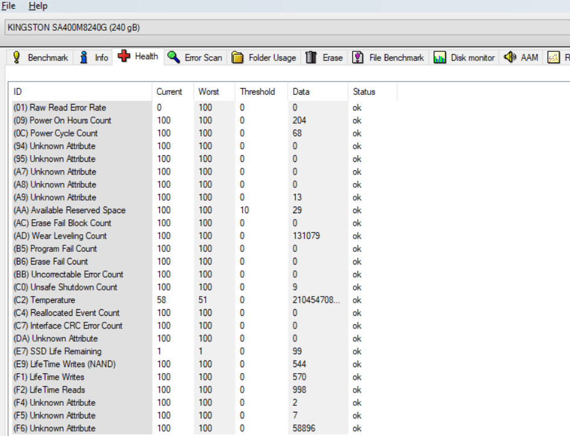Select the Erase Fail Block Count row
This screenshot has height=436, width=570.
[204, 223]
